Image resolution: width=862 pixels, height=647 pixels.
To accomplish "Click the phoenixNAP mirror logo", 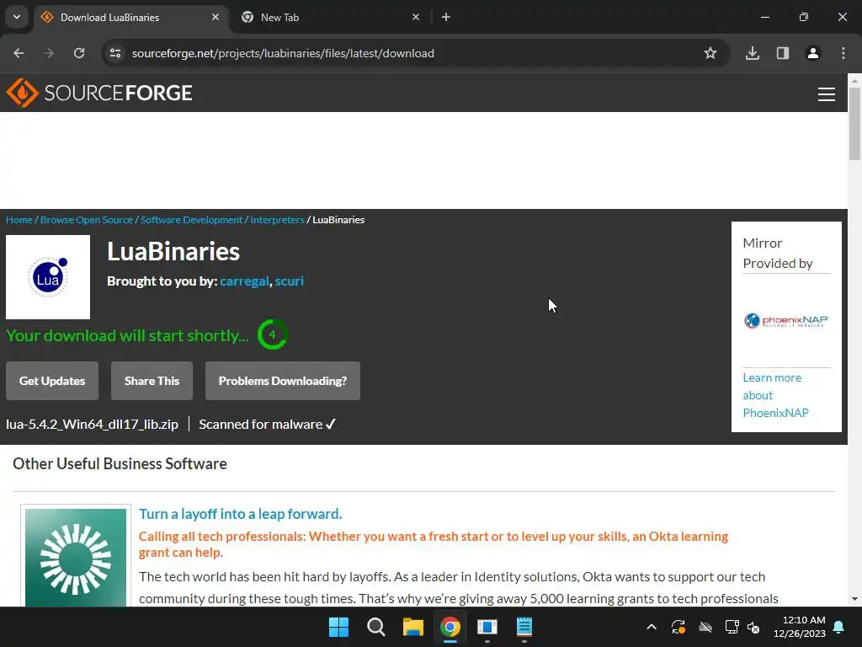I will tap(786, 321).
